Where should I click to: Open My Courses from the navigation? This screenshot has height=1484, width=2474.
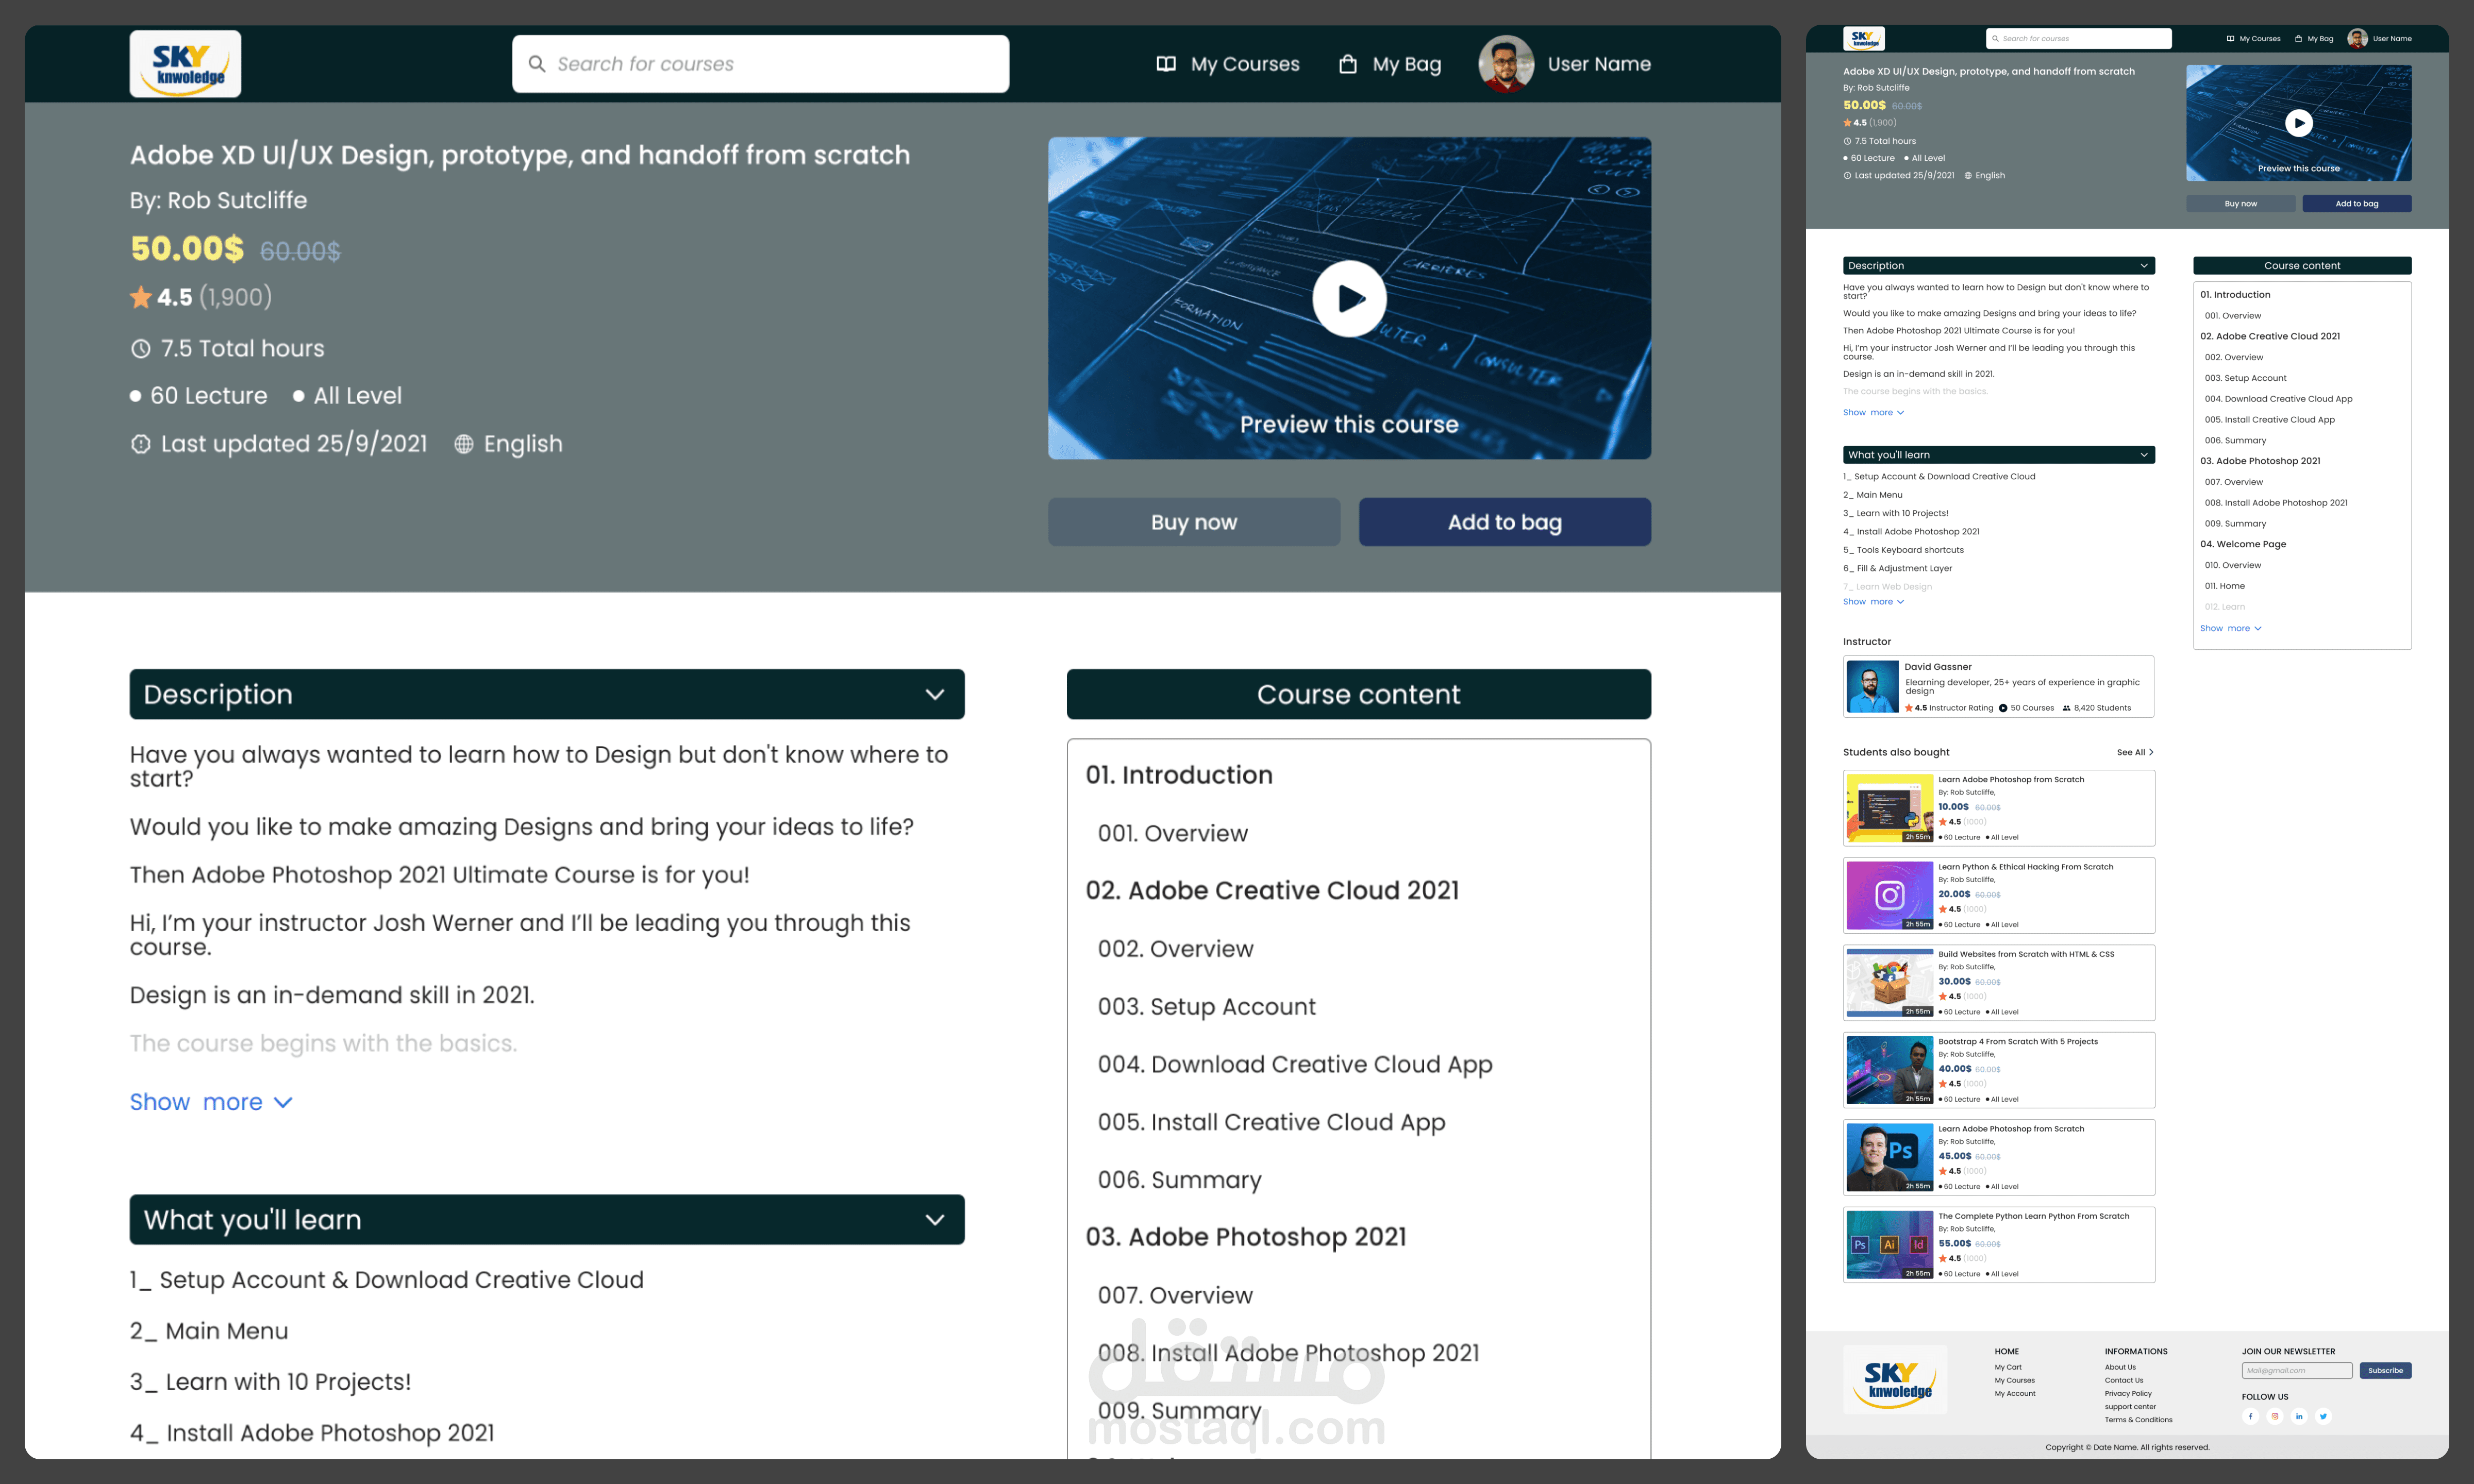tap(1244, 64)
